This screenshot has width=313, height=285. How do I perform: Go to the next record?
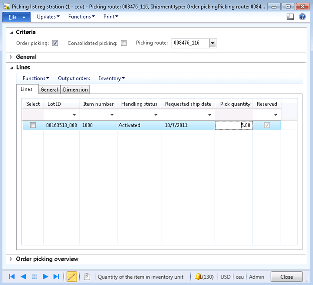click(x=45, y=276)
